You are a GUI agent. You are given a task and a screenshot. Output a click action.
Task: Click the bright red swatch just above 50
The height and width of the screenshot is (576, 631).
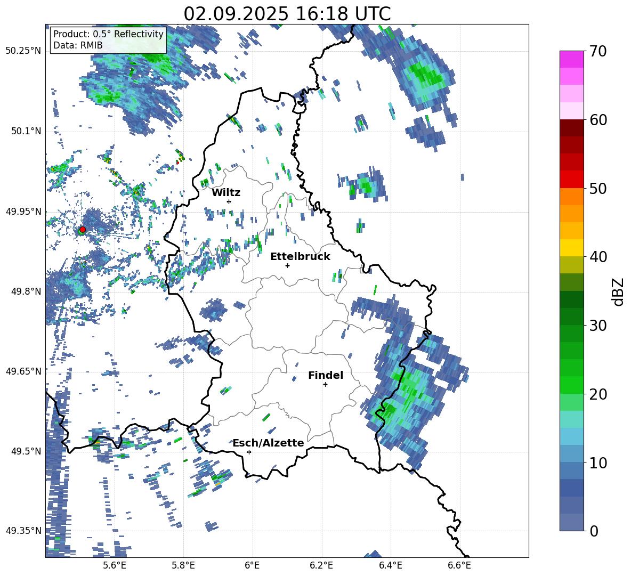coord(571,180)
